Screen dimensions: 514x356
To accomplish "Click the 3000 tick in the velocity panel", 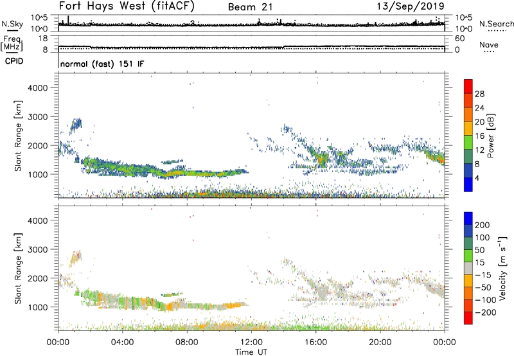I will (38, 249).
